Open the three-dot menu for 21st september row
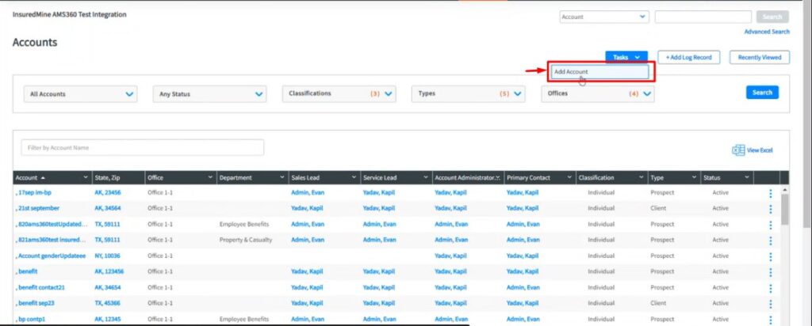The width and height of the screenshot is (812, 326). tap(769, 208)
